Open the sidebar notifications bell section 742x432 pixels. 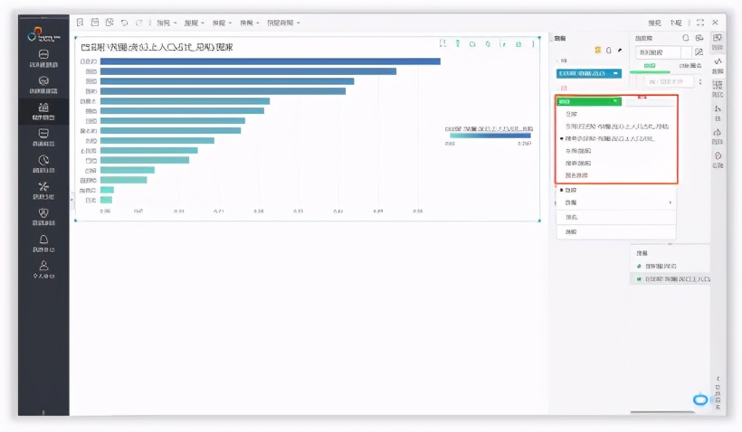tap(43, 243)
